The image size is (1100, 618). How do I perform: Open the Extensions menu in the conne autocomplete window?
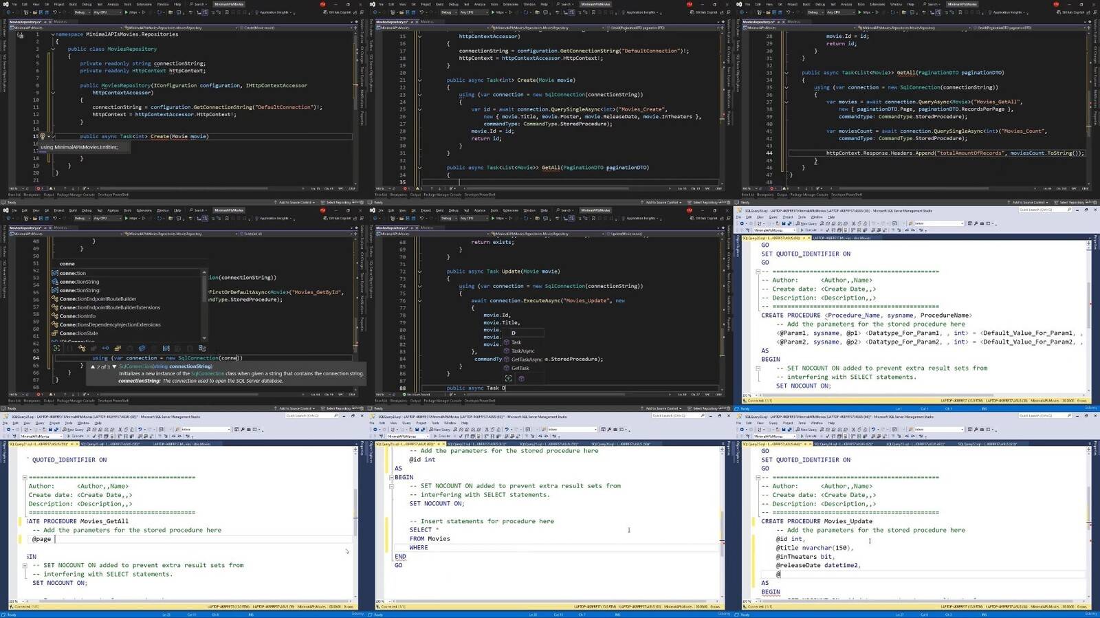[144, 210]
